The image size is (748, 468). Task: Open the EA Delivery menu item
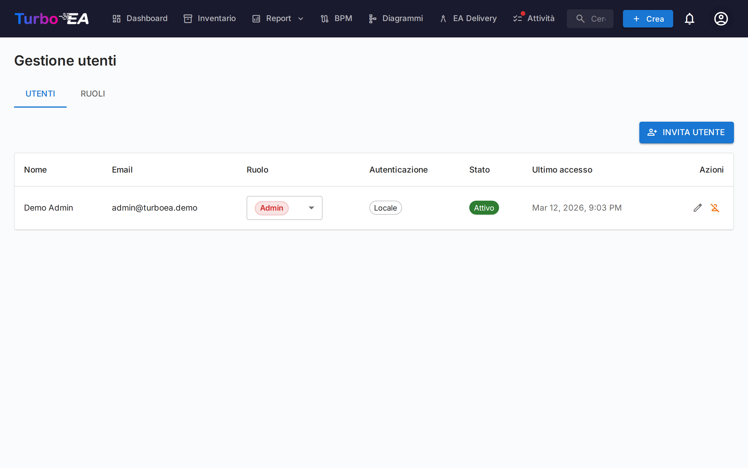(468, 18)
